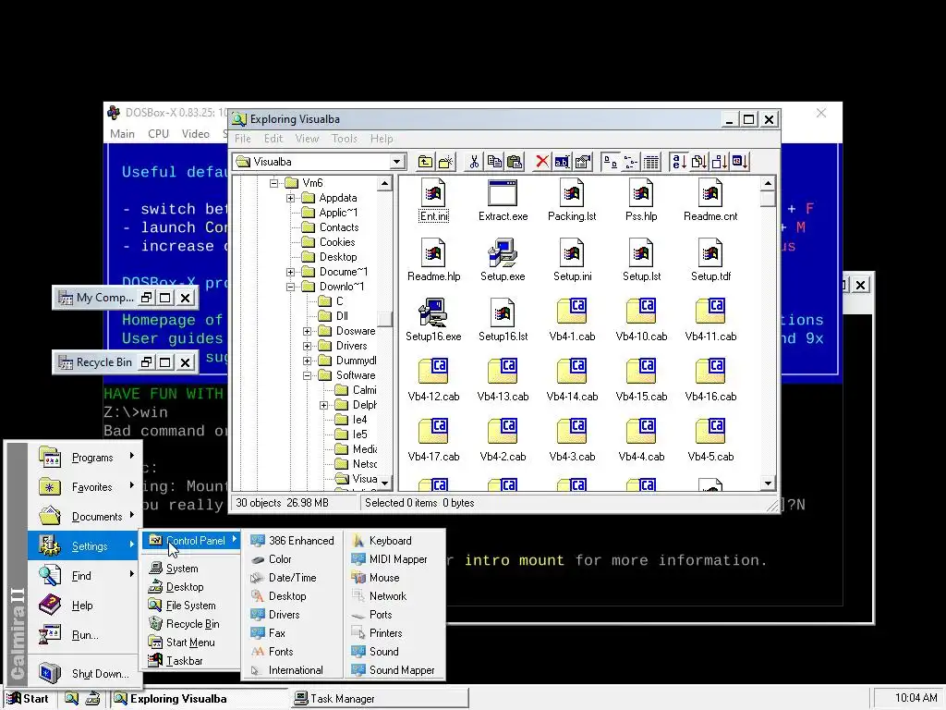Select the Packing.lst file icon
This screenshot has height=710, width=946.
pyautogui.click(x=572, y=193)
